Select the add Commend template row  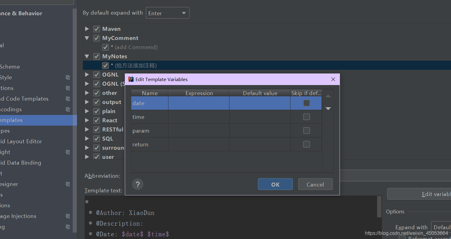[x=267, y=47]
